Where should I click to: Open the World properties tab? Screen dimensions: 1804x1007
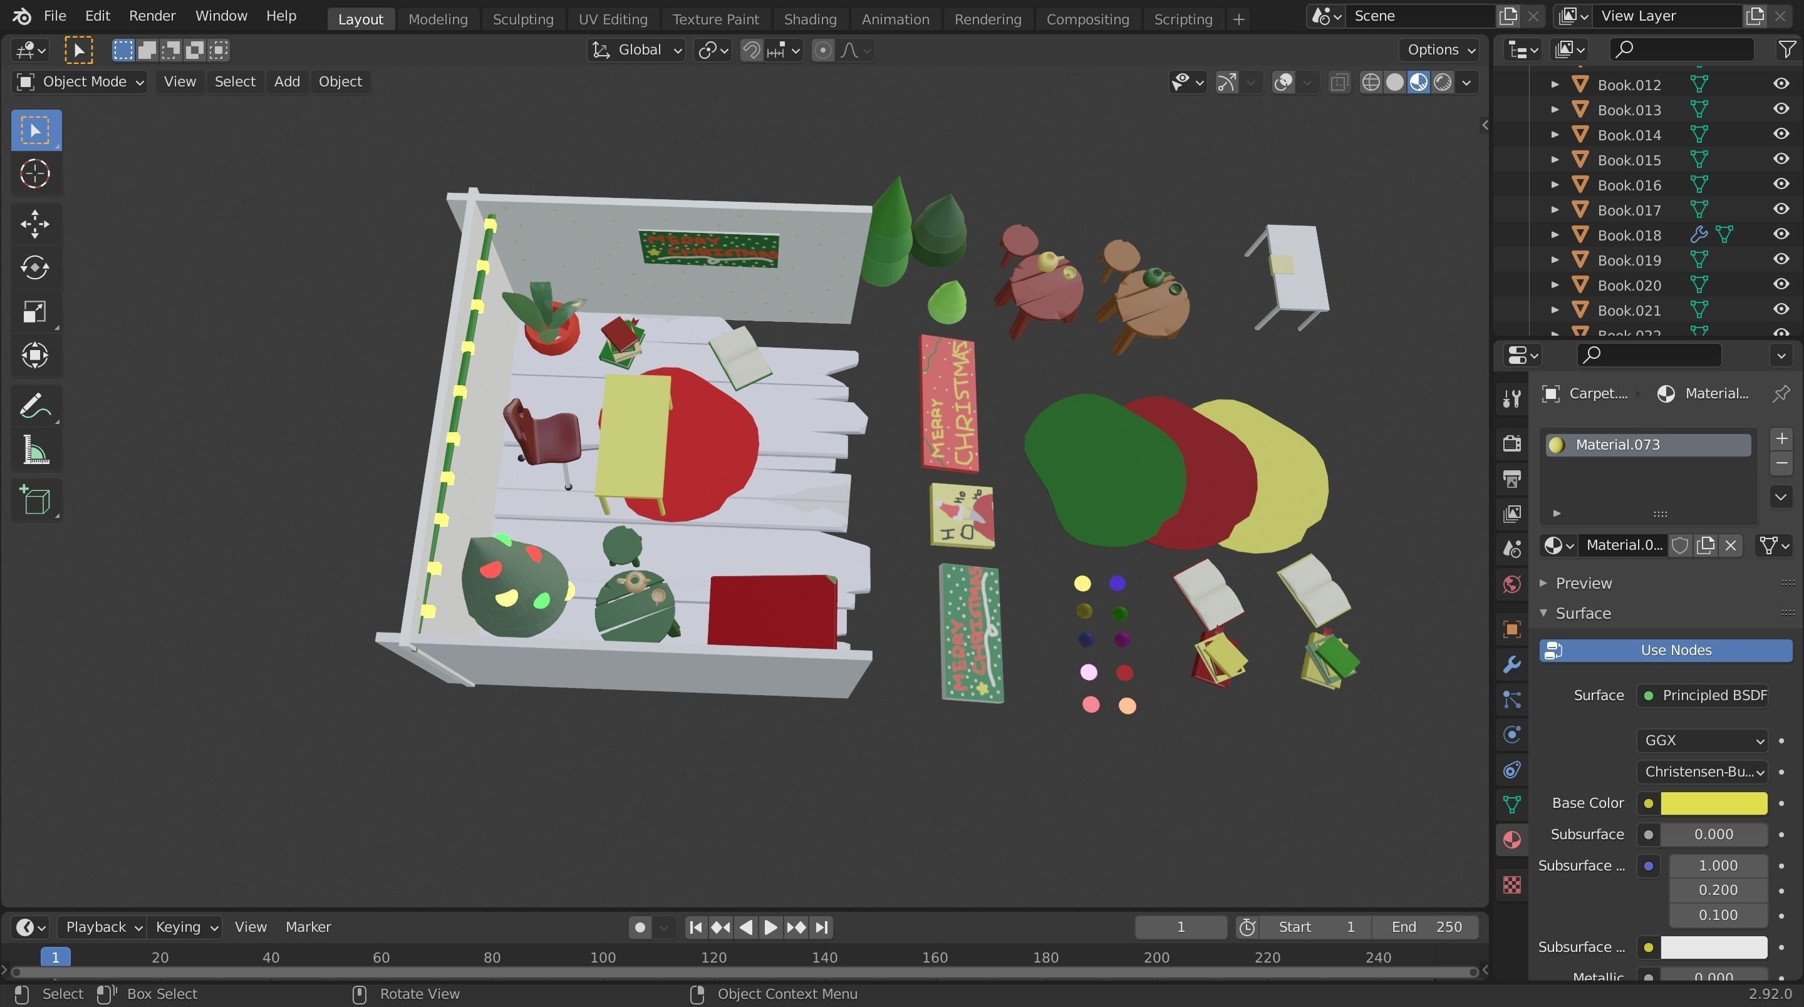(1512, 584)
